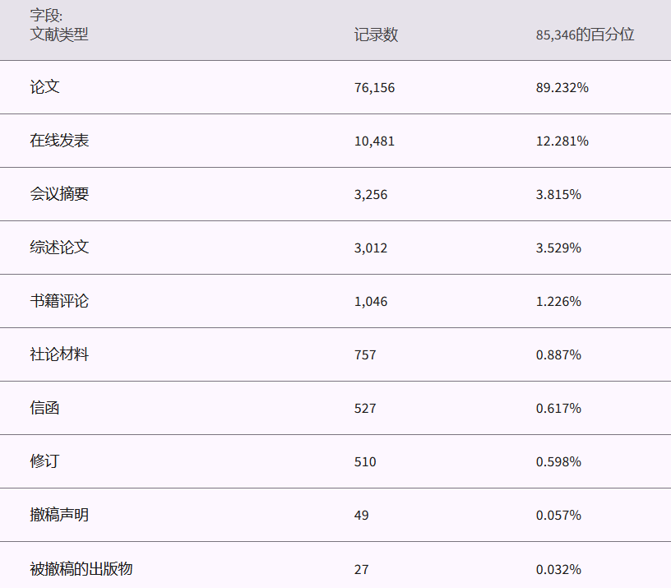Click the 89.232% percentage value
This screenshot has height=588, width=671.
point(562,87)
